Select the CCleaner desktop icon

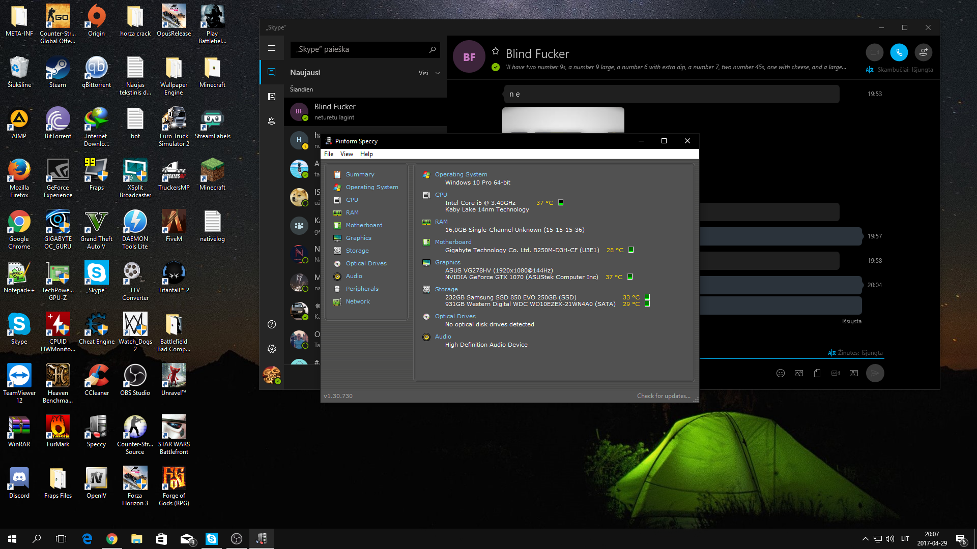coord(96,380)
